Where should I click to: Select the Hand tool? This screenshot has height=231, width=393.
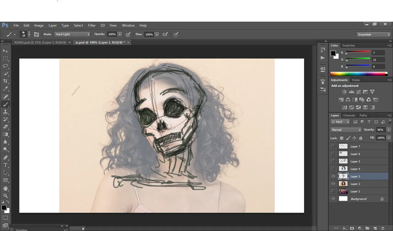pos(6,188)
